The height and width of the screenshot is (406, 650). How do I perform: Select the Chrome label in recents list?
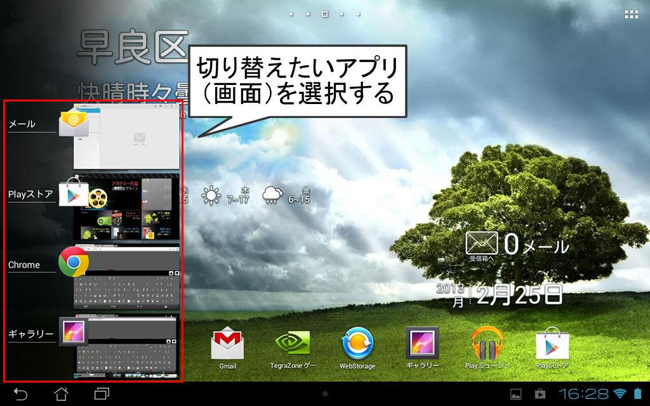[24, 265]
